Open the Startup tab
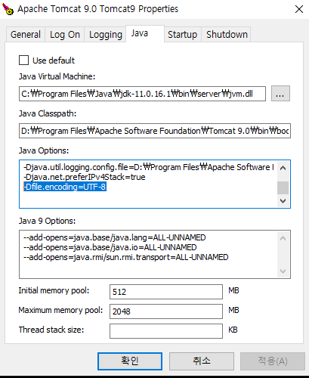 pyautogui.click(x=182, y=34)
